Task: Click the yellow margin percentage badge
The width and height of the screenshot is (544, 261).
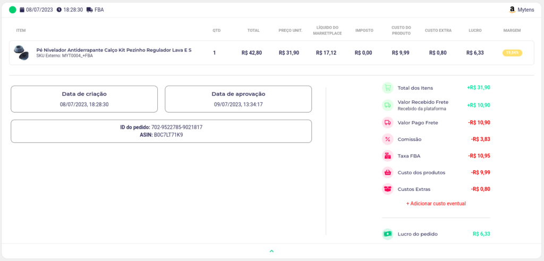Action: 512,53
